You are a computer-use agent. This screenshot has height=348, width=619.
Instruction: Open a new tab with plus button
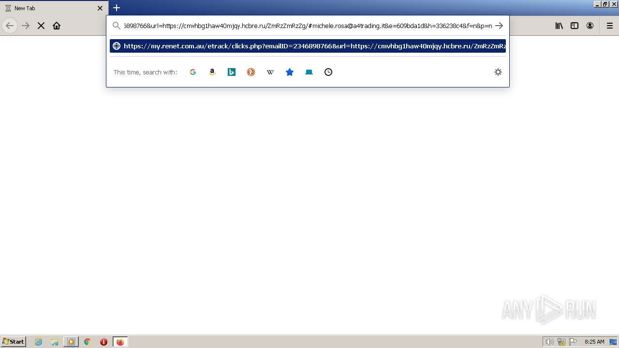pos(117,8)
